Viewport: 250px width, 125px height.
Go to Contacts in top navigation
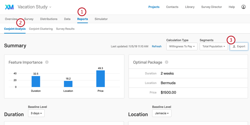[172, 7]
